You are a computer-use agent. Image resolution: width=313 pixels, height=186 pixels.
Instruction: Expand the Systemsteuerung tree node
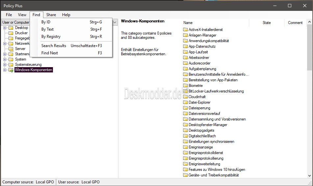(5, 65)
